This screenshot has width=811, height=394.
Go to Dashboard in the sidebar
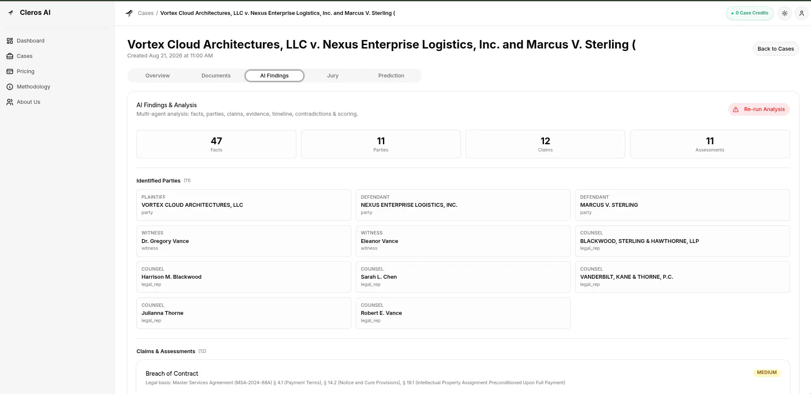[x=31, y=41]
